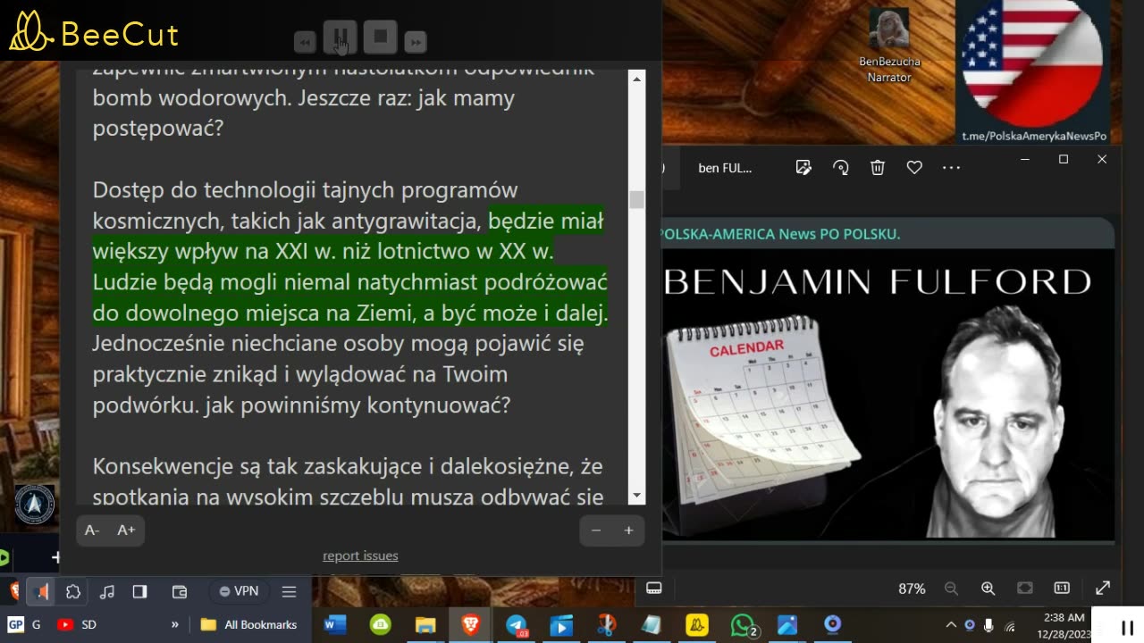This screenshot has height=643, width=1144.
Task: Toggle the Brave VPN button
Action: (x=239, y=591)
